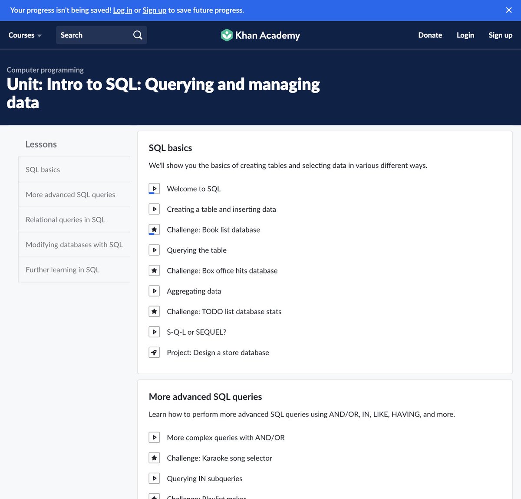The height and width of the screenshot is (499, 521).
Task: Click the play icon next to Aggregating data
Action: [x=154, y=291]
